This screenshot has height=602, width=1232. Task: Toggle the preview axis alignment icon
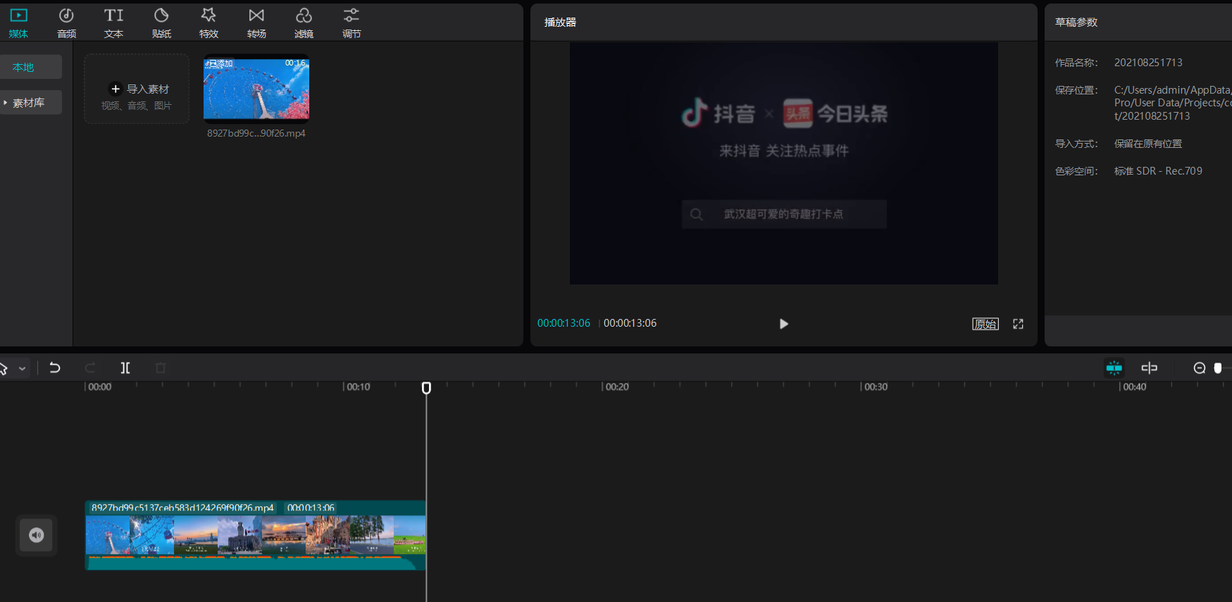click(x=1149, y=368)
